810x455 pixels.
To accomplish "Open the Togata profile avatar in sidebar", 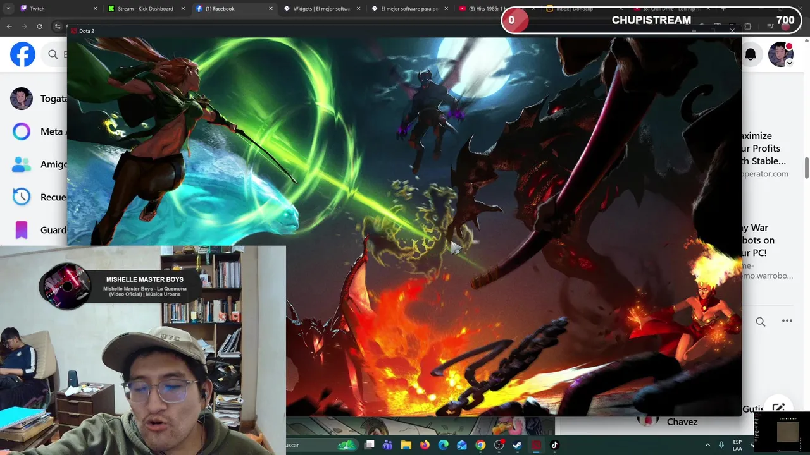I will pyautogui.click(x=22, y=99).
